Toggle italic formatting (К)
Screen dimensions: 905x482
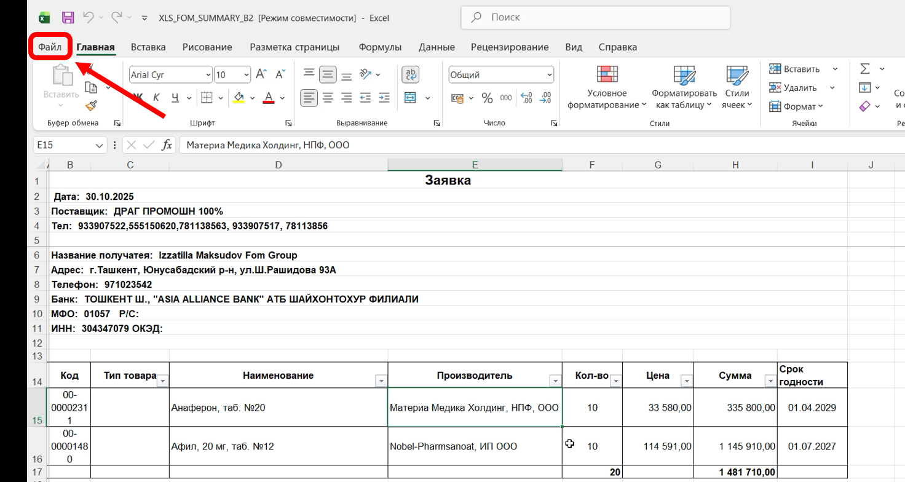156,98
